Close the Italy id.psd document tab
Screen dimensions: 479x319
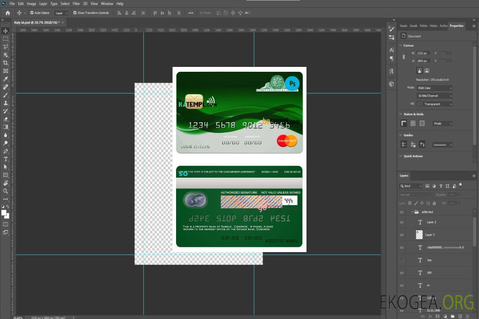pyautogui.click(x=63, y=22)
